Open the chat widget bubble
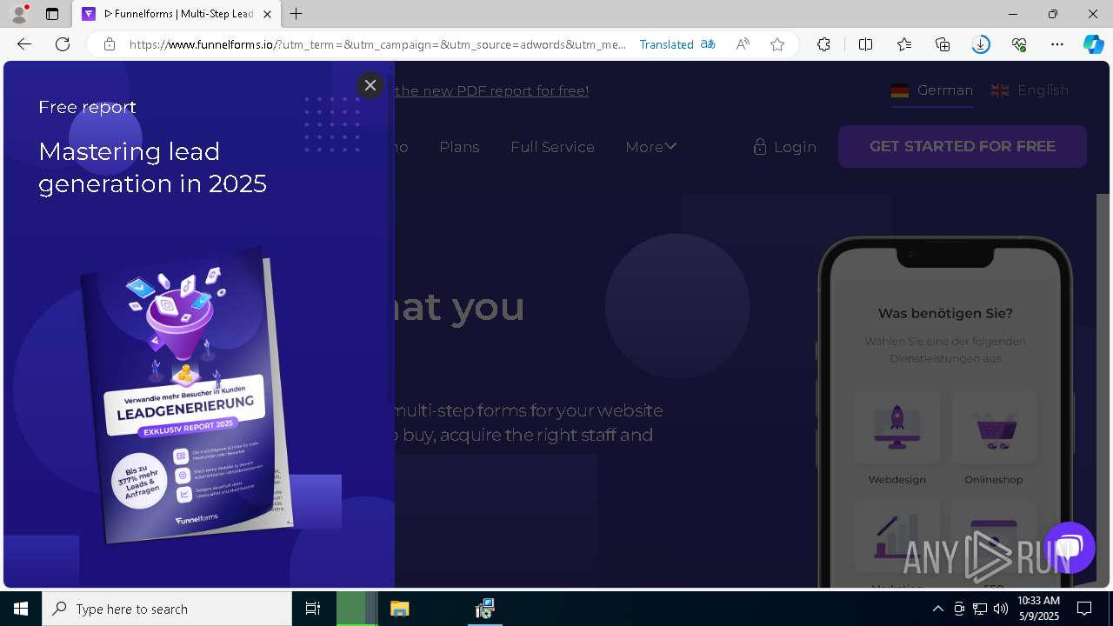The width and height of the screenshot is (1113, 626). (x=1070, y=547)
